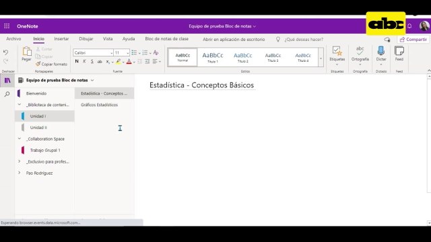The image size is (431, 242).
Task: Activate Copiar formato painter
Action: click(x=51, y=64)
